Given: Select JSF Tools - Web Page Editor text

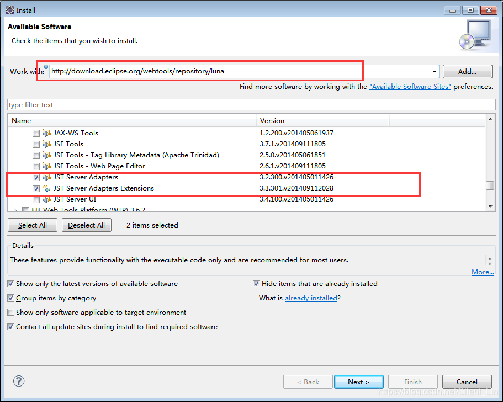Looking at the screenshot, I should point(99,166).
